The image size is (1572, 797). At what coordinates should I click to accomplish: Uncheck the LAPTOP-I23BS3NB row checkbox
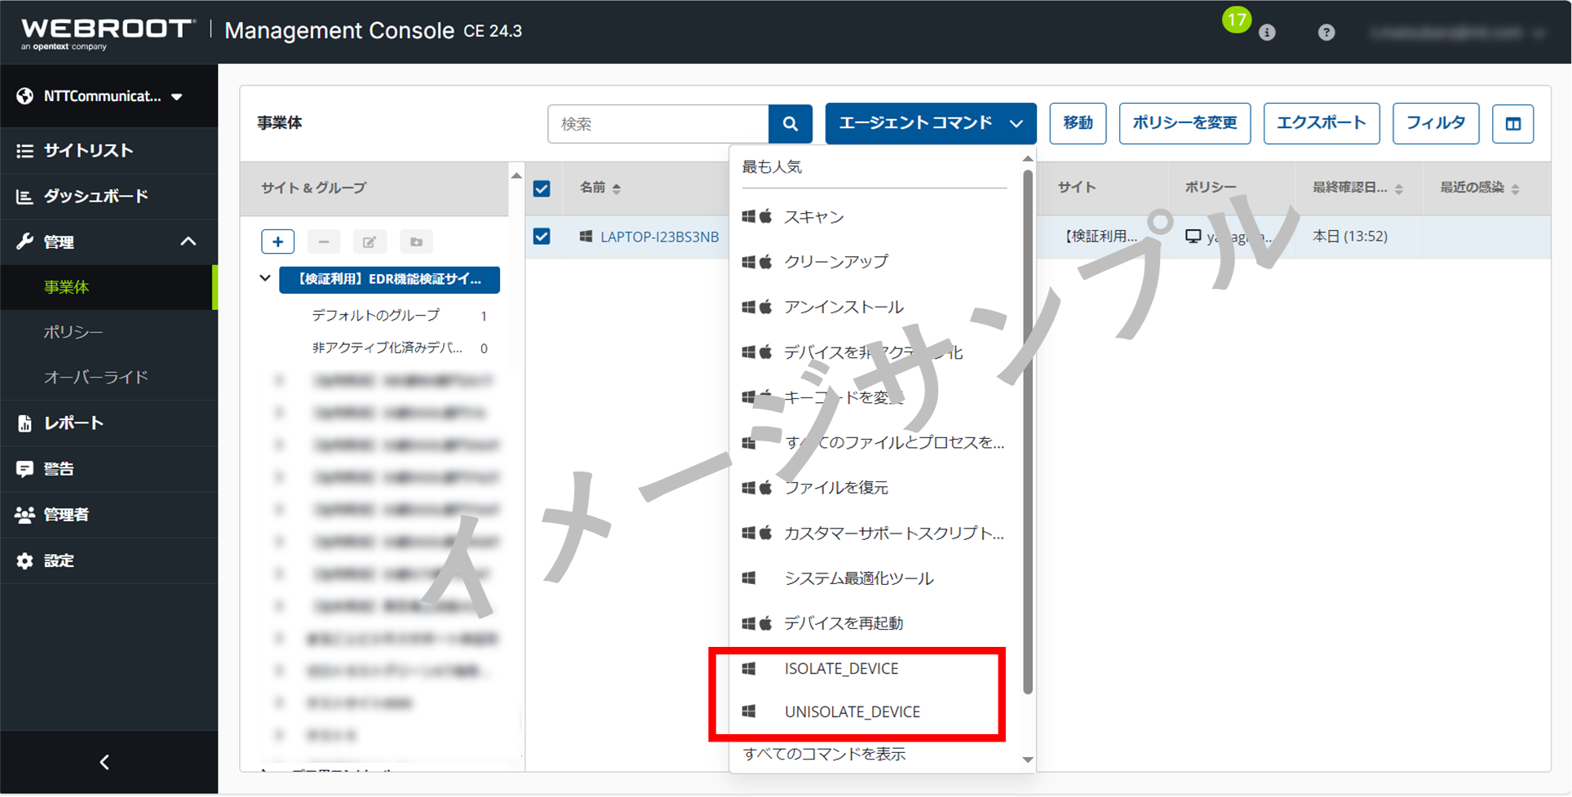coord(542,237)
